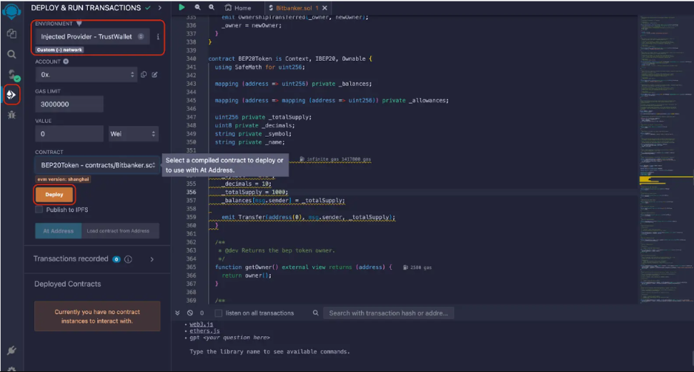Open Deploy & Run Transactions sidebar icon
Image resolution: width=694 pixels, height=372 pixels.
coord(11,94)
